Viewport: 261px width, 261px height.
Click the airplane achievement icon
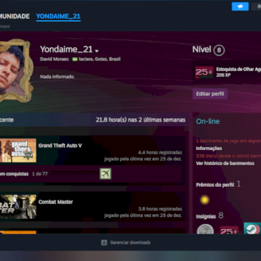pyautogui.click(x=106, y=174)
